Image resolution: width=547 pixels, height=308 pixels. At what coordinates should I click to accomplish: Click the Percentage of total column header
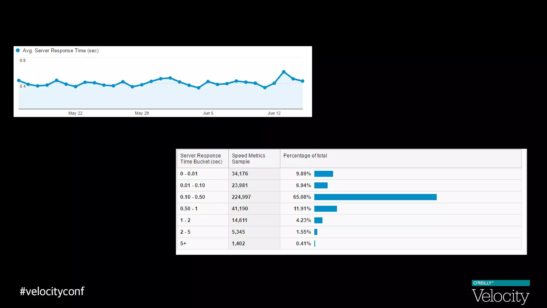point(305,156)
